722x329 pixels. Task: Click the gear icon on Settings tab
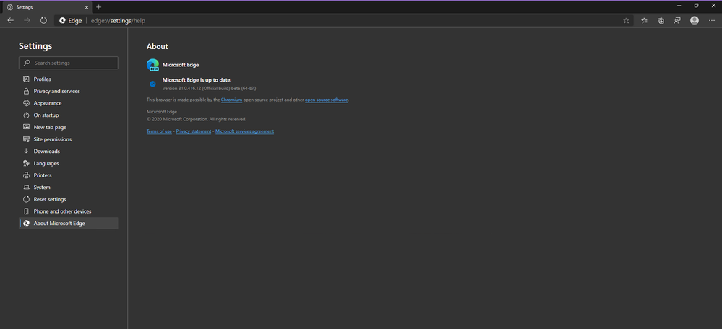click(9, 7)
